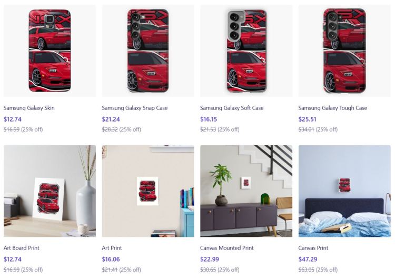The image size is (395, 279).
Task: Click the Samsung Galaxy Skin title link
Action: tap(29, 108)
